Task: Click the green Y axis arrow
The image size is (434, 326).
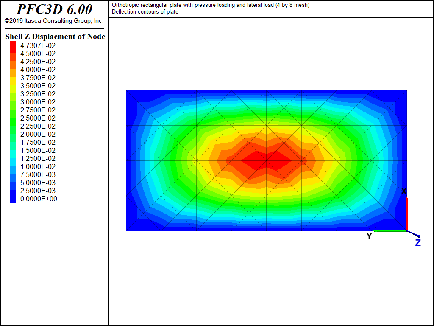Action: pos(390,230)
